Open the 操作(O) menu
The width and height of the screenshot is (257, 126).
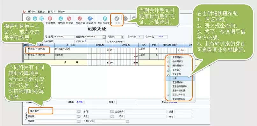(31, 12)
